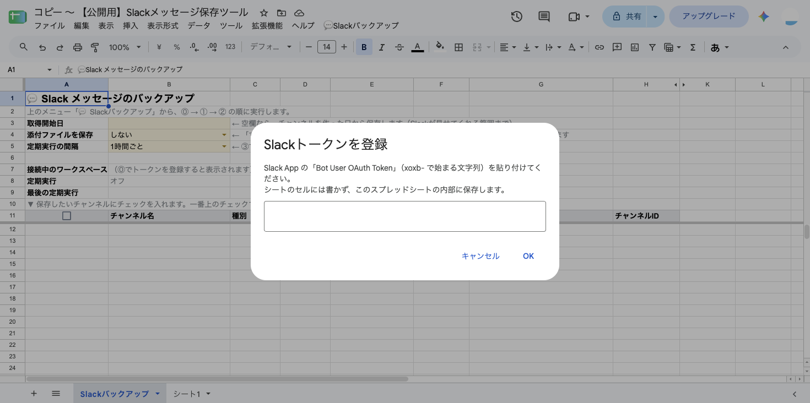Open more number formats 123

[x=230, y=47]
